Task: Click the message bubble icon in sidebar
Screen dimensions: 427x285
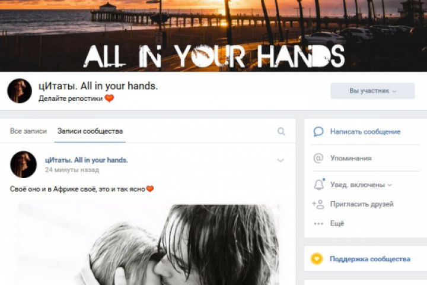Action: tap(318, 131)
